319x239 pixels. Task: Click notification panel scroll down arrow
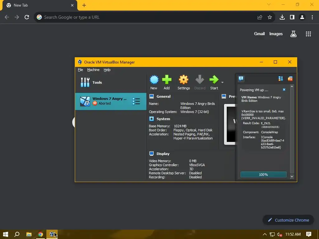292,177
